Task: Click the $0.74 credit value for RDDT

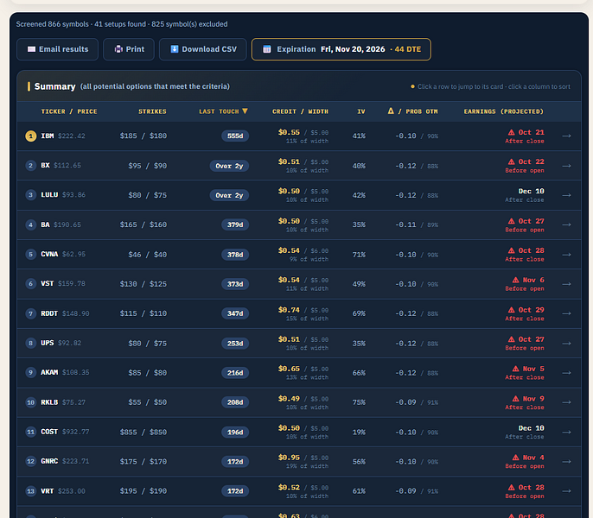Action: point(289,310)
